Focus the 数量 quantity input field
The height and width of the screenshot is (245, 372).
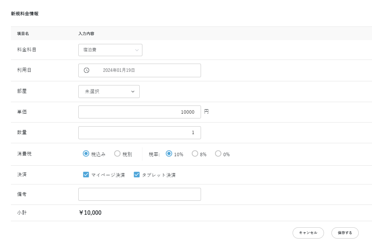(139, 133)
